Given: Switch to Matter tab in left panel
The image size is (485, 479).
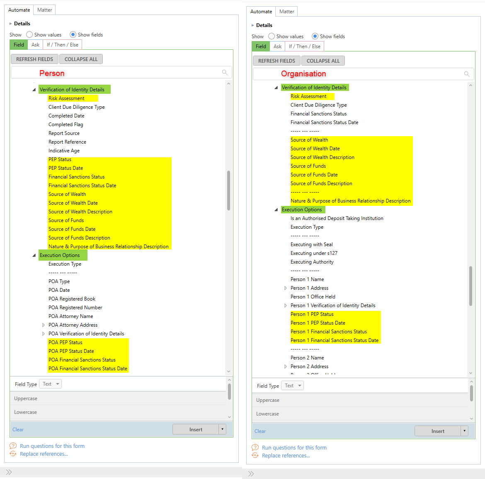Looking at the screenshot, I should click(44, 10).
